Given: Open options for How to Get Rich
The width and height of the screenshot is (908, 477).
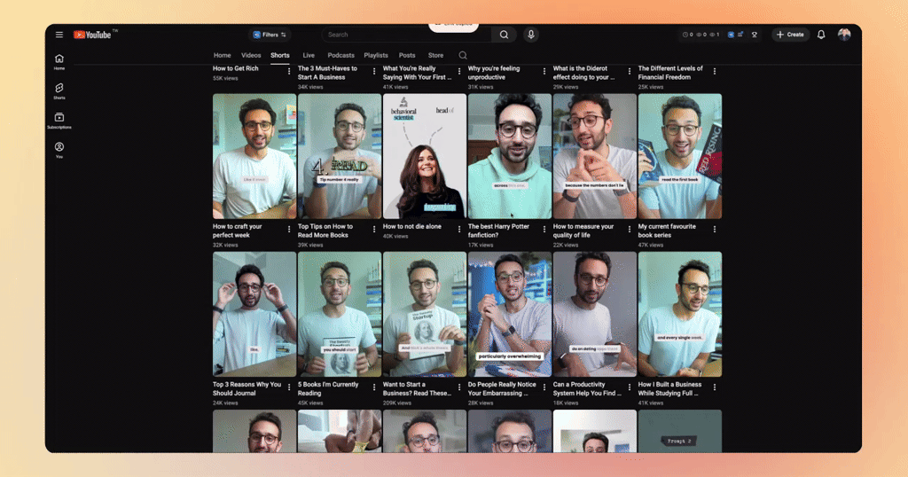Looking at the screenshot, I should click(x=289, y=71).
